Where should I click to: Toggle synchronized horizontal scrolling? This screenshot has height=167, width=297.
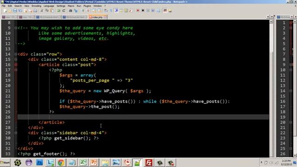99,11
